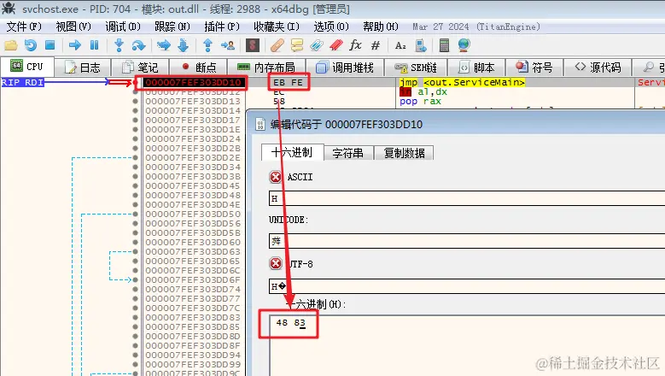The width and height of the screenshot is (665, 376).
Task: Select the 字符串 tab in edit dialog
Action: pyautogui.click(x=348, y=153)
